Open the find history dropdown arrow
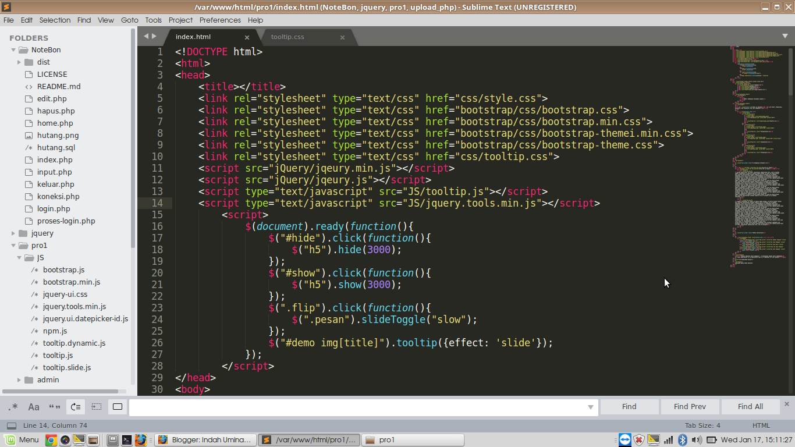 click(591, 407)
